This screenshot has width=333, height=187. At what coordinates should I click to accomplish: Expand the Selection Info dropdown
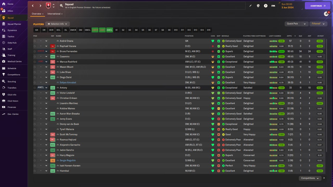click(57, 24)
